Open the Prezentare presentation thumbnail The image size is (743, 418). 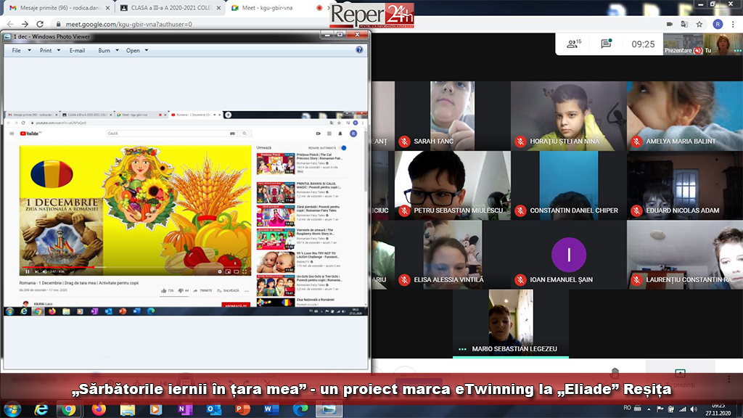[x=683, y=44]
